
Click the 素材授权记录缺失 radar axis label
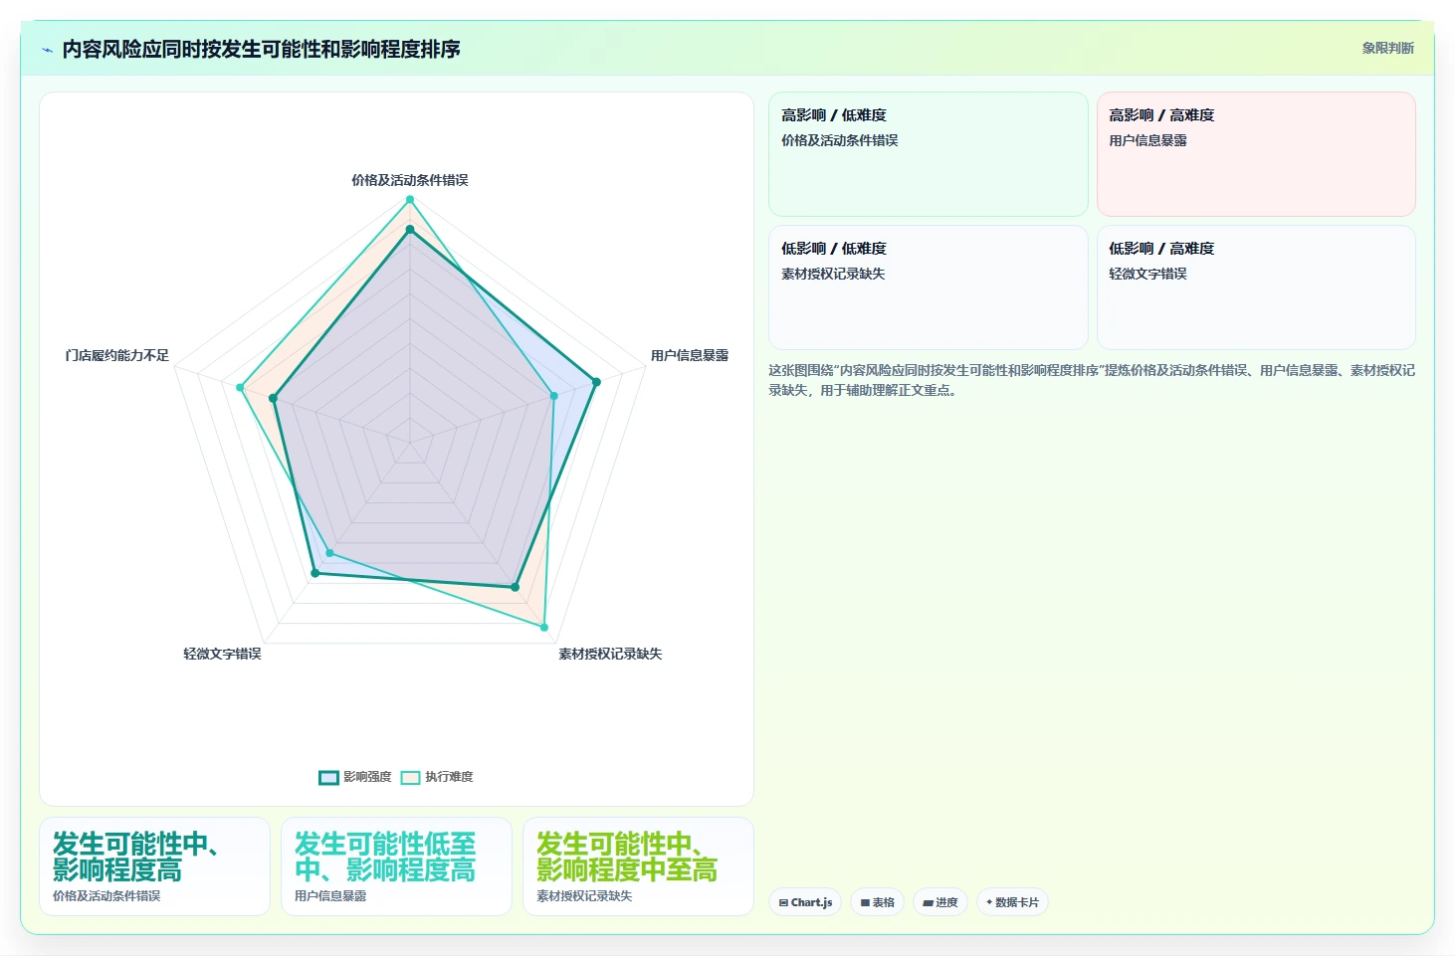pos(610,654)
